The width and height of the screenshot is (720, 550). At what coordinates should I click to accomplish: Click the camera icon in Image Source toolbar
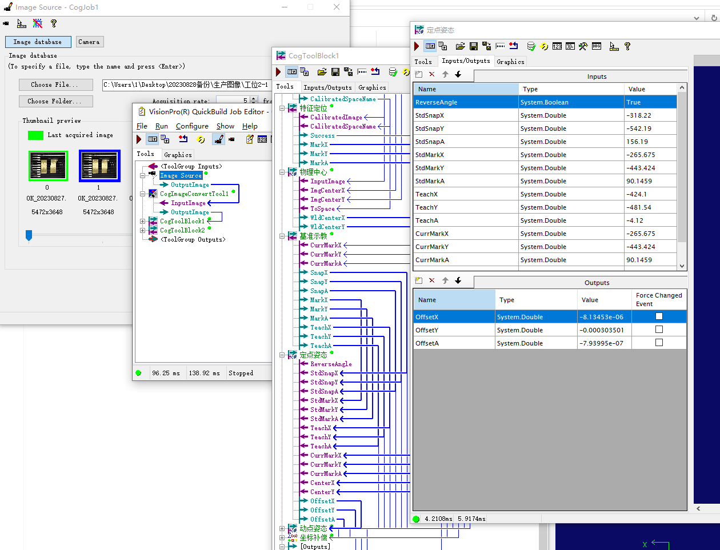click(6, 23)
